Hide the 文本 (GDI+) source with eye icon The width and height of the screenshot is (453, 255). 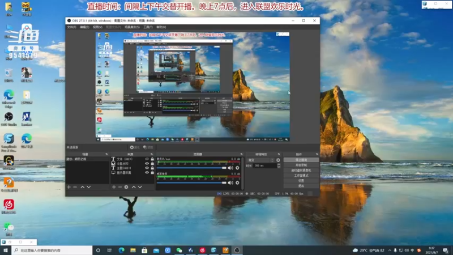[147, 159]
